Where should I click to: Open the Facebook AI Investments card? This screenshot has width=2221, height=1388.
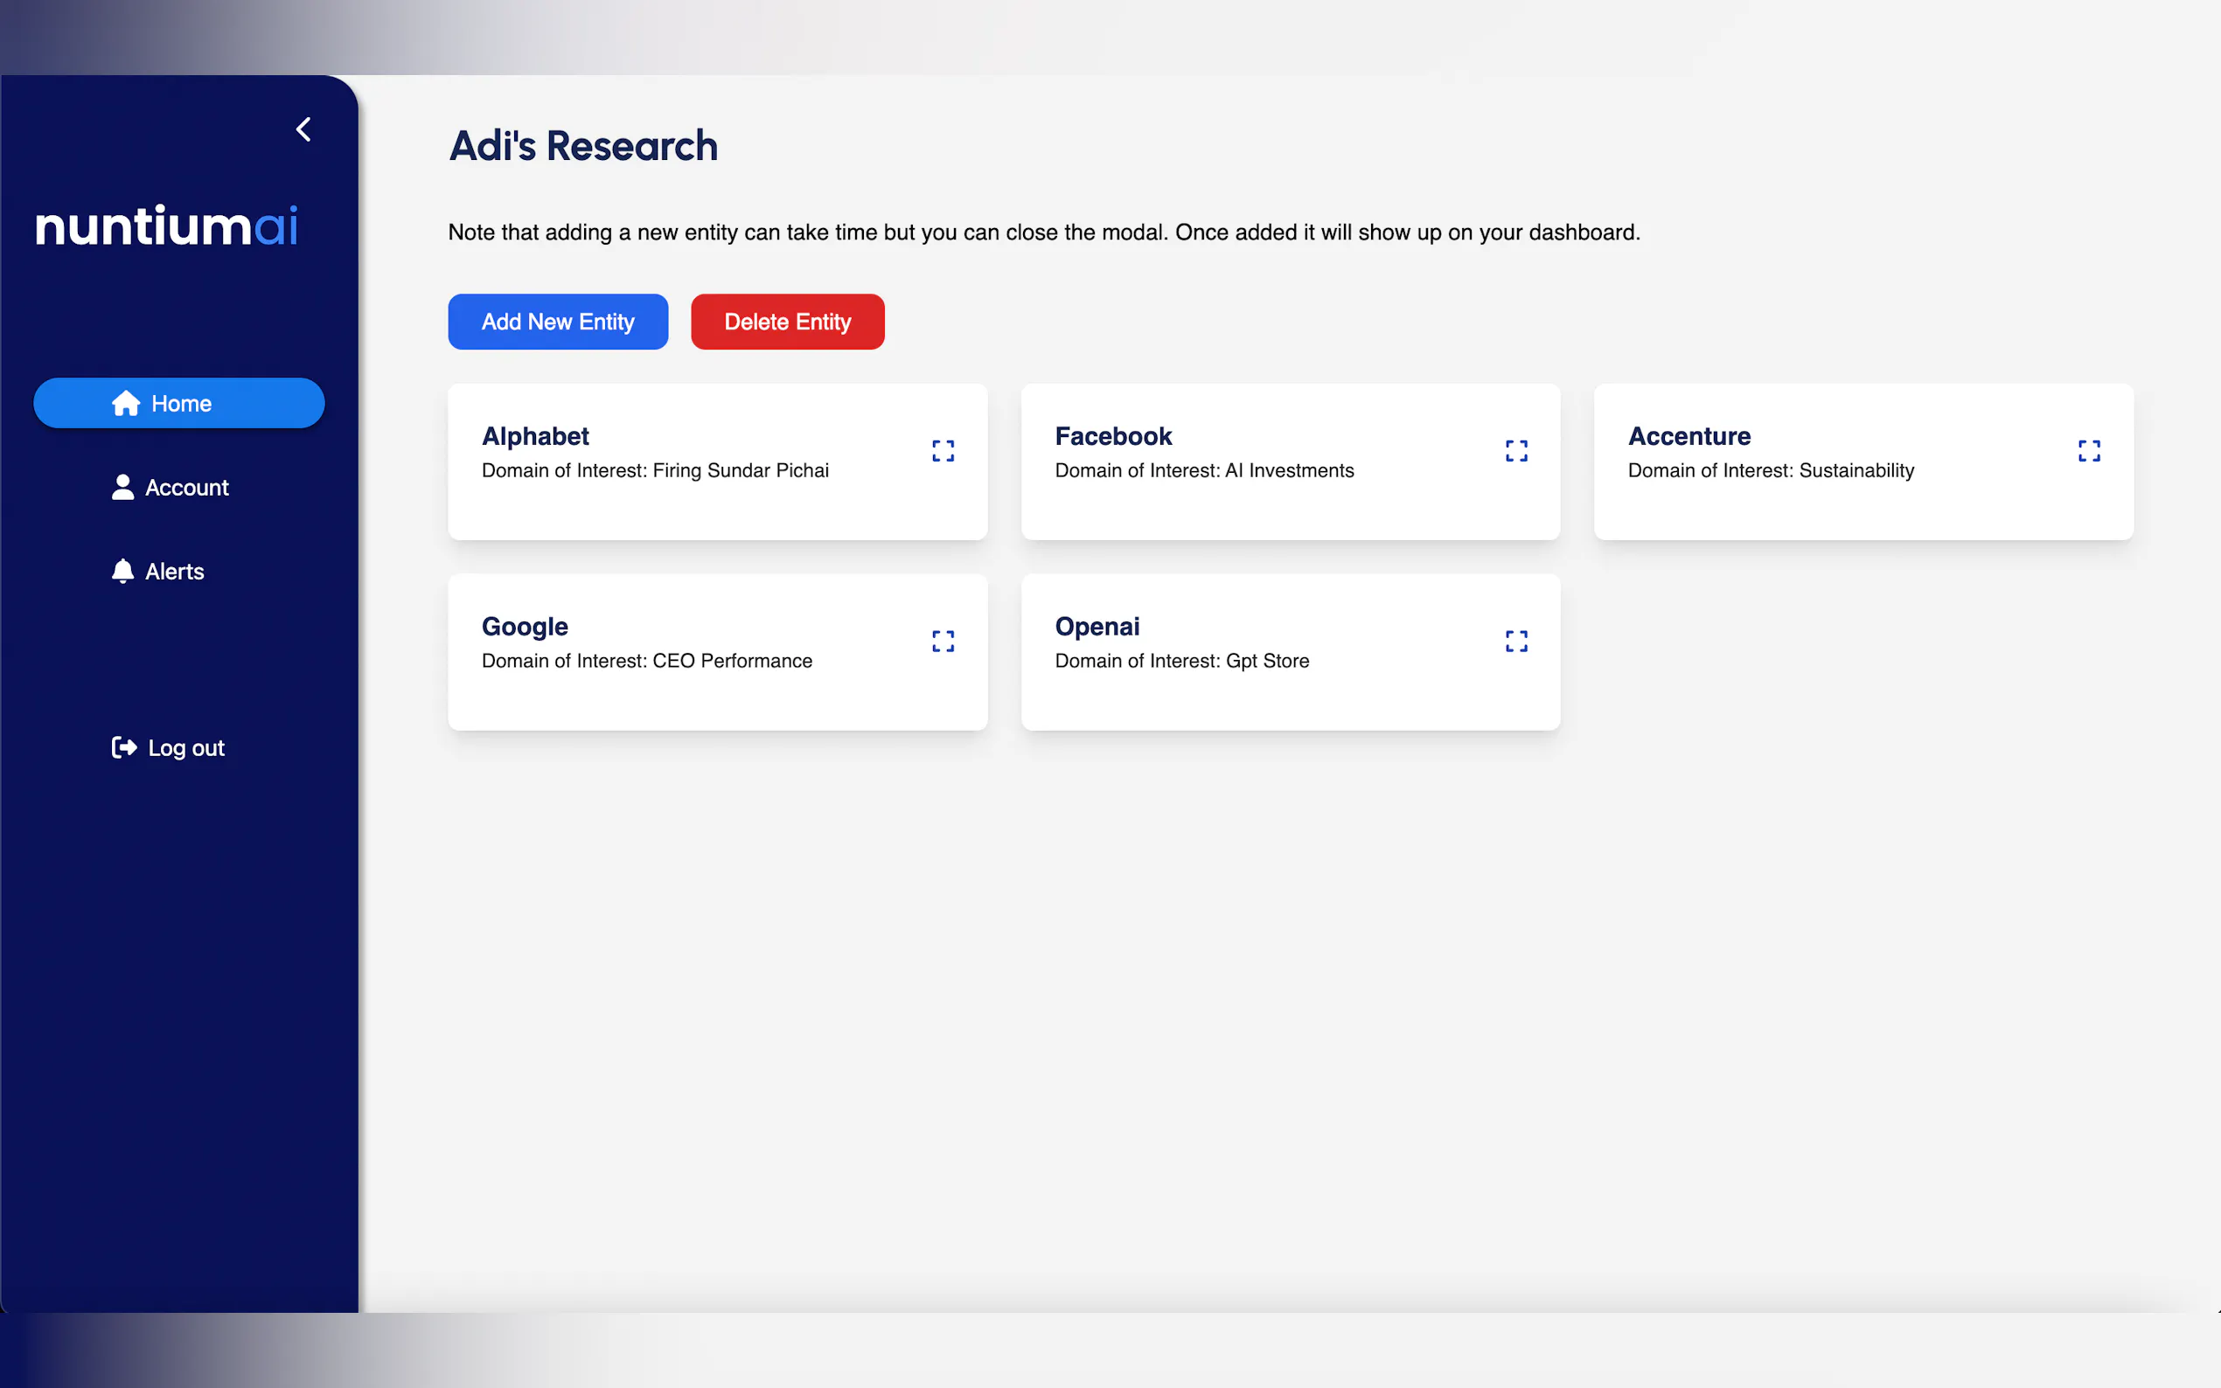(x=1204, y=470)
